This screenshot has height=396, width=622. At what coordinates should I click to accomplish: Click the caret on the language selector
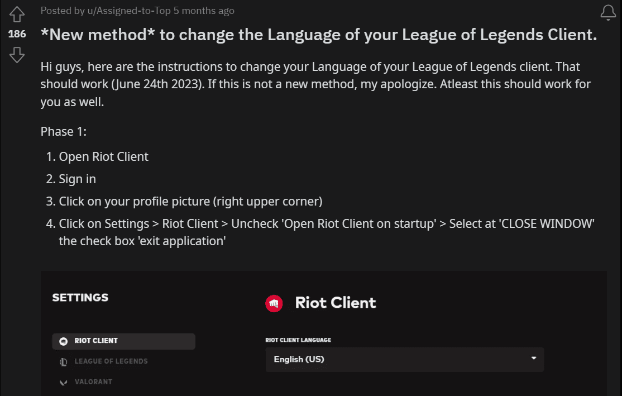(533, 359)
